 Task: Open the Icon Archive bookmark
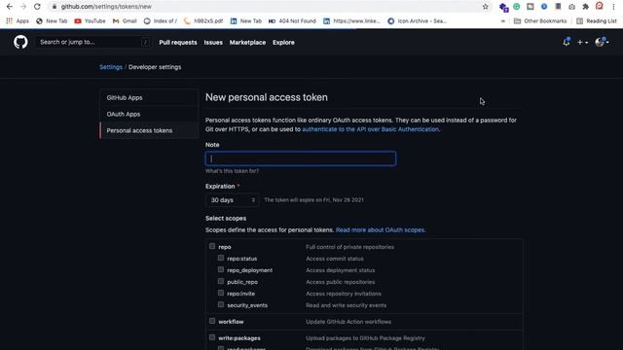tap(418, 21)
